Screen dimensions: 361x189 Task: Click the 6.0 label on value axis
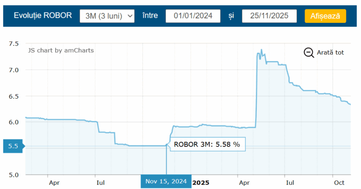(x=13, y=122)
